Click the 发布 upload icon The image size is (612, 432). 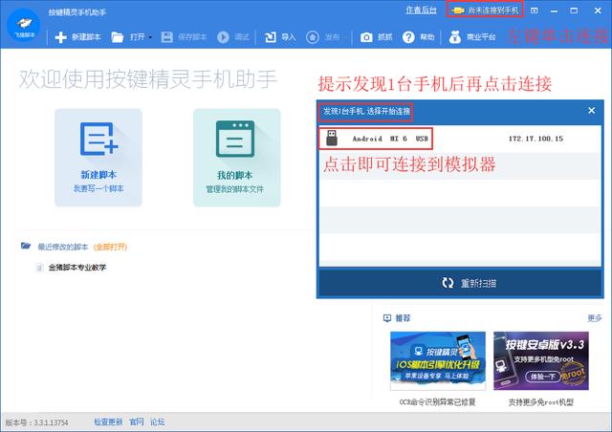coord(313,37)
